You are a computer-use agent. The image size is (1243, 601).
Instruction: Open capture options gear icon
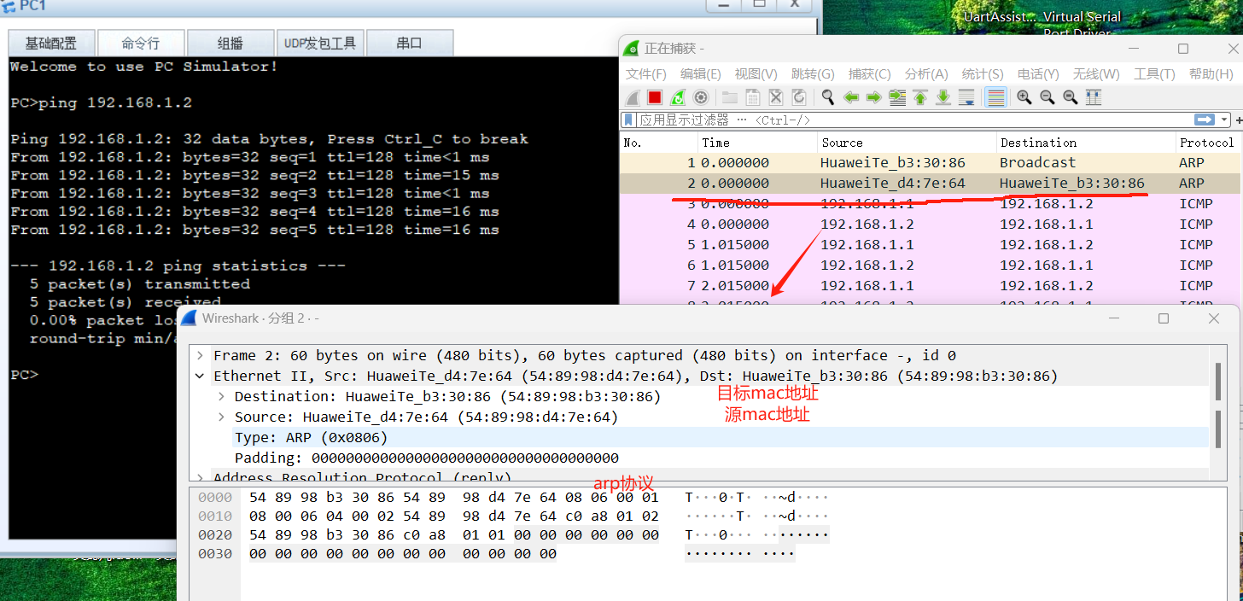click(x=701, y=97)
